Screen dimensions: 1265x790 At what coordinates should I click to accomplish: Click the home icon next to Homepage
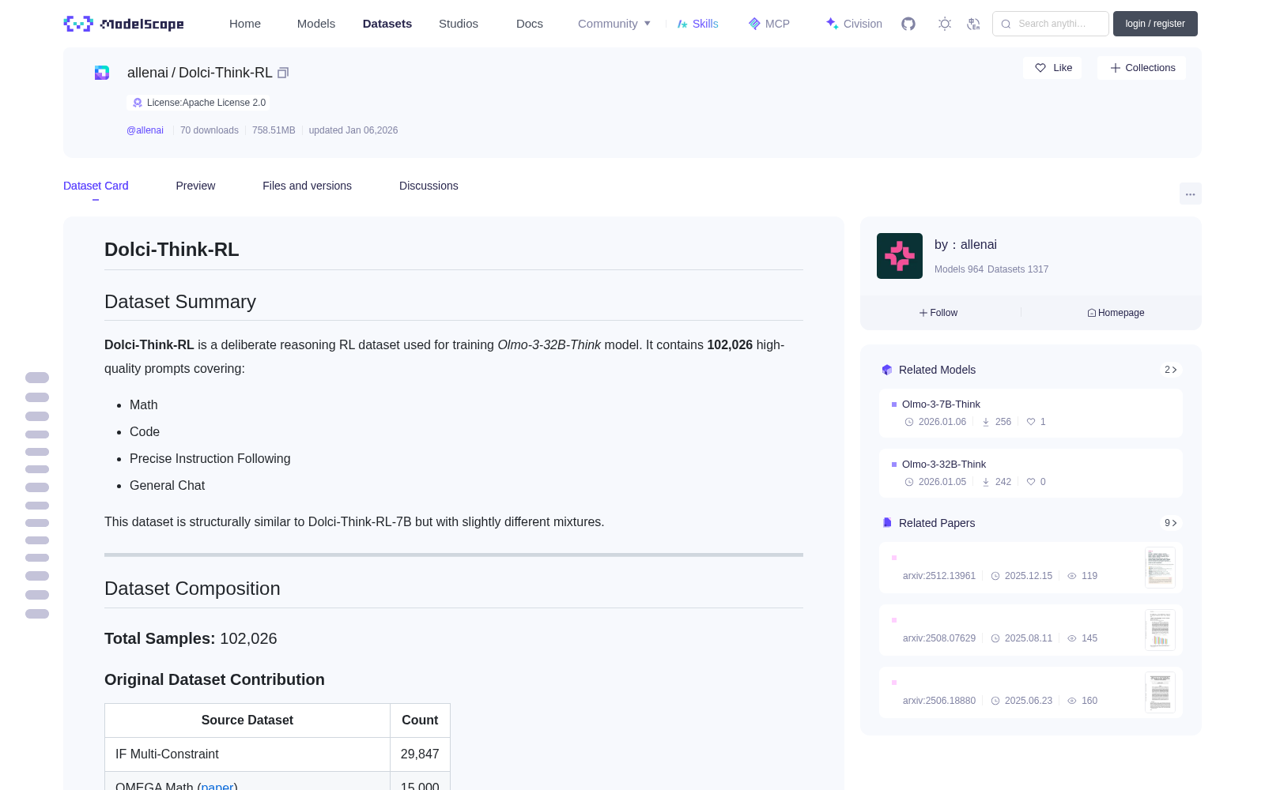(x=1092, y=313)
